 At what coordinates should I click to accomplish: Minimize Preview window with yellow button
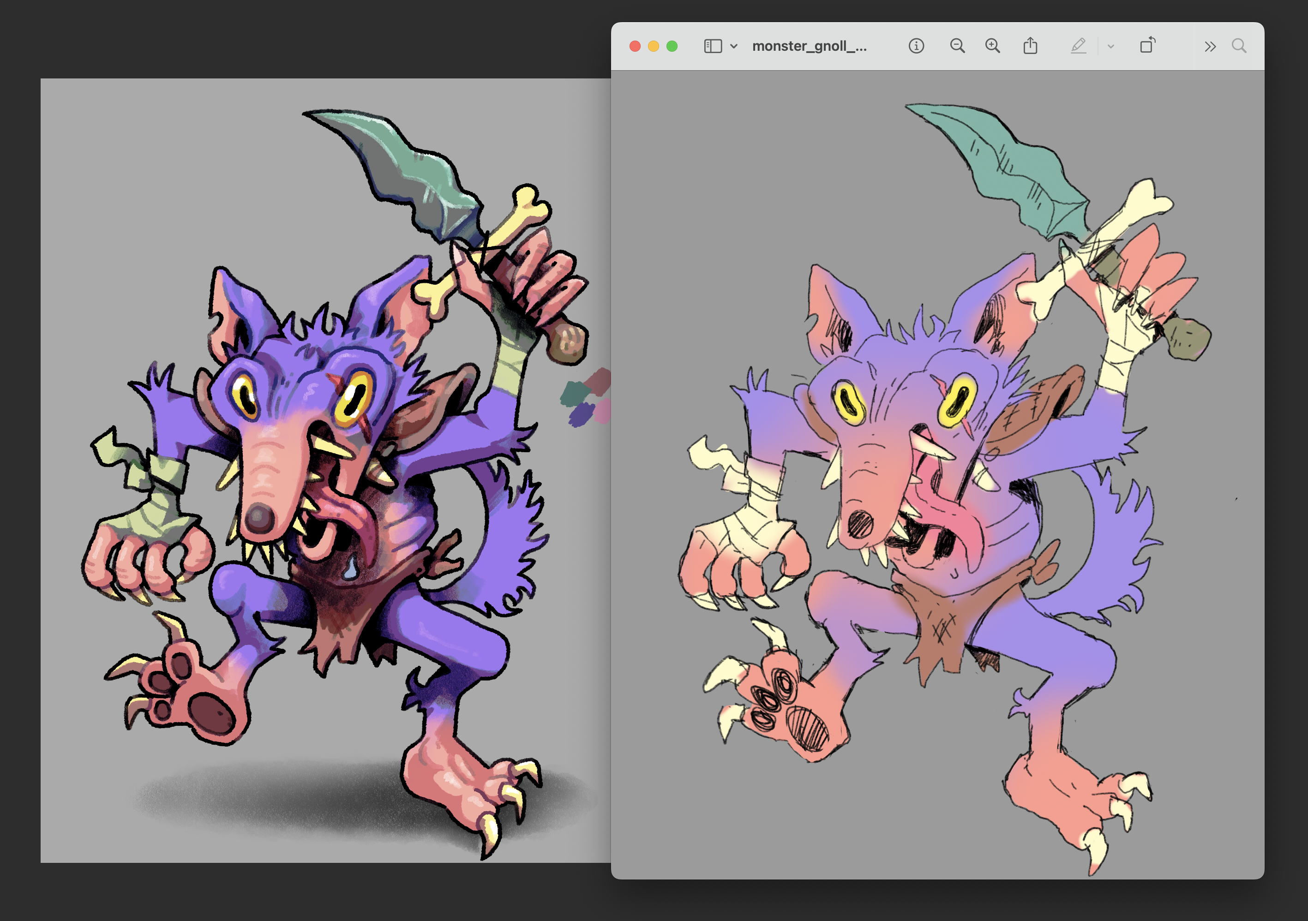coord(654,46)
